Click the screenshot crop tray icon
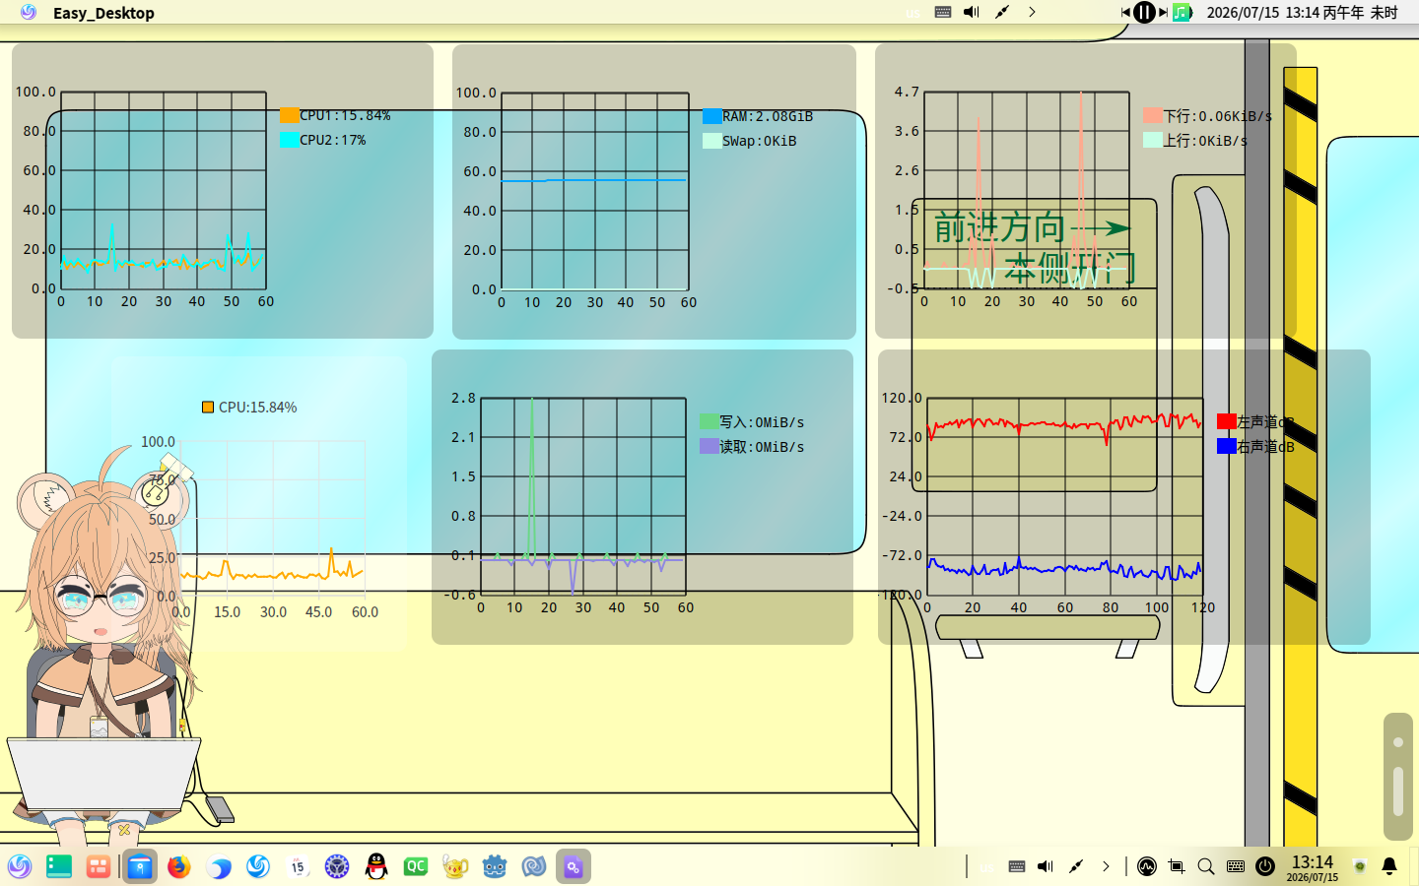1419x886 pixels. [1177, 866]
